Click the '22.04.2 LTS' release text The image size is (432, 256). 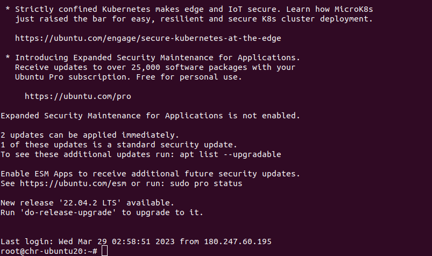coord(90,203)
